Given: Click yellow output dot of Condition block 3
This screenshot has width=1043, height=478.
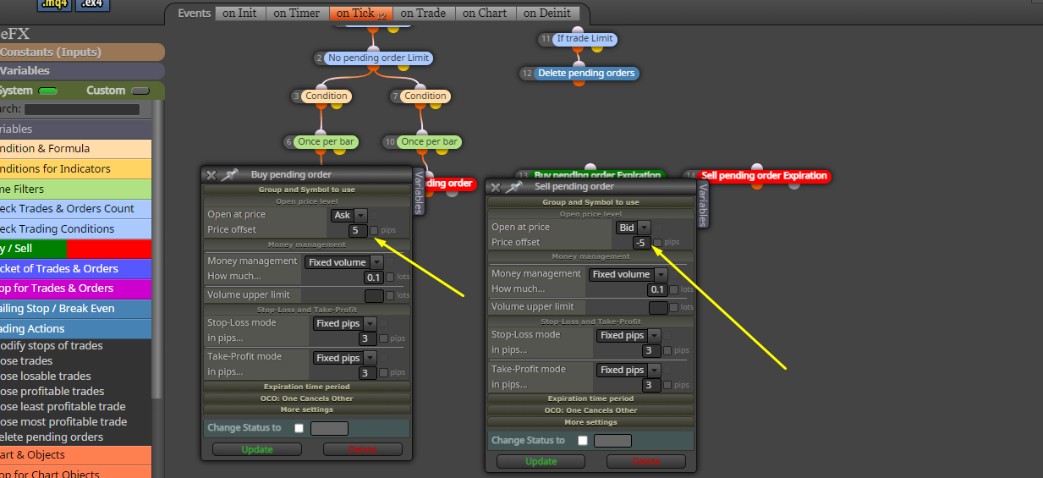Looking at the screenshot, I should [336, 107].
